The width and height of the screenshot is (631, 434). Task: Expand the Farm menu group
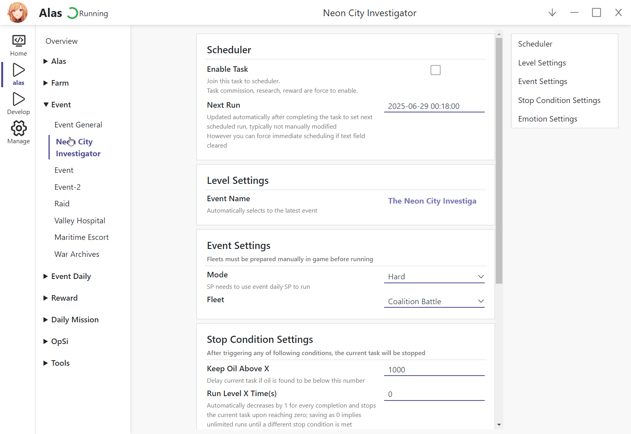(x=56, y=83)
